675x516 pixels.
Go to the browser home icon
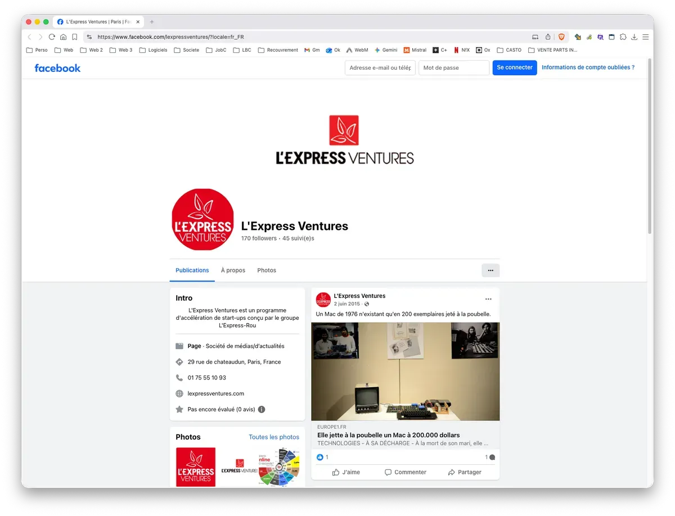[63, 37]
